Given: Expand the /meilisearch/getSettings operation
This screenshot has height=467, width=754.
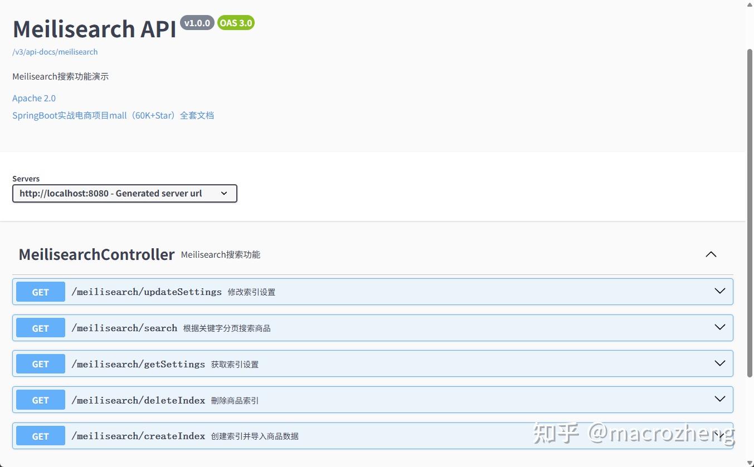Looking at the screenshot, I should click(x=719, y=363).
